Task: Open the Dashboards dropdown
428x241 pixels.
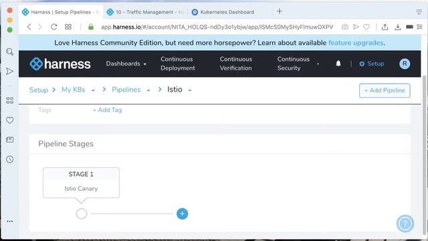Action: 126,64
